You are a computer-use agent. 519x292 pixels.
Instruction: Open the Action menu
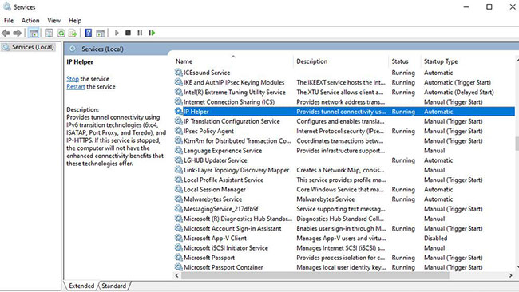(30, 21)
